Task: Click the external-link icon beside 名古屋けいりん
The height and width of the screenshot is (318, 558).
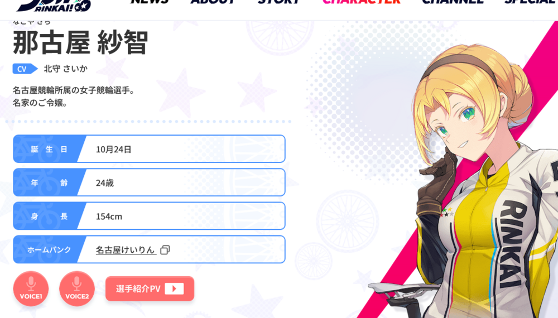Action: pos(165,250)
